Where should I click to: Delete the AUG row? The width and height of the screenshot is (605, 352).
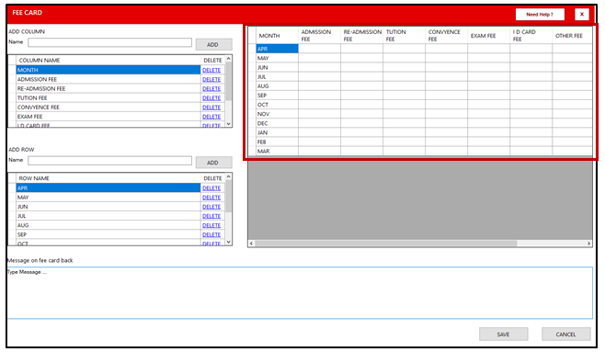coord(211,225)
